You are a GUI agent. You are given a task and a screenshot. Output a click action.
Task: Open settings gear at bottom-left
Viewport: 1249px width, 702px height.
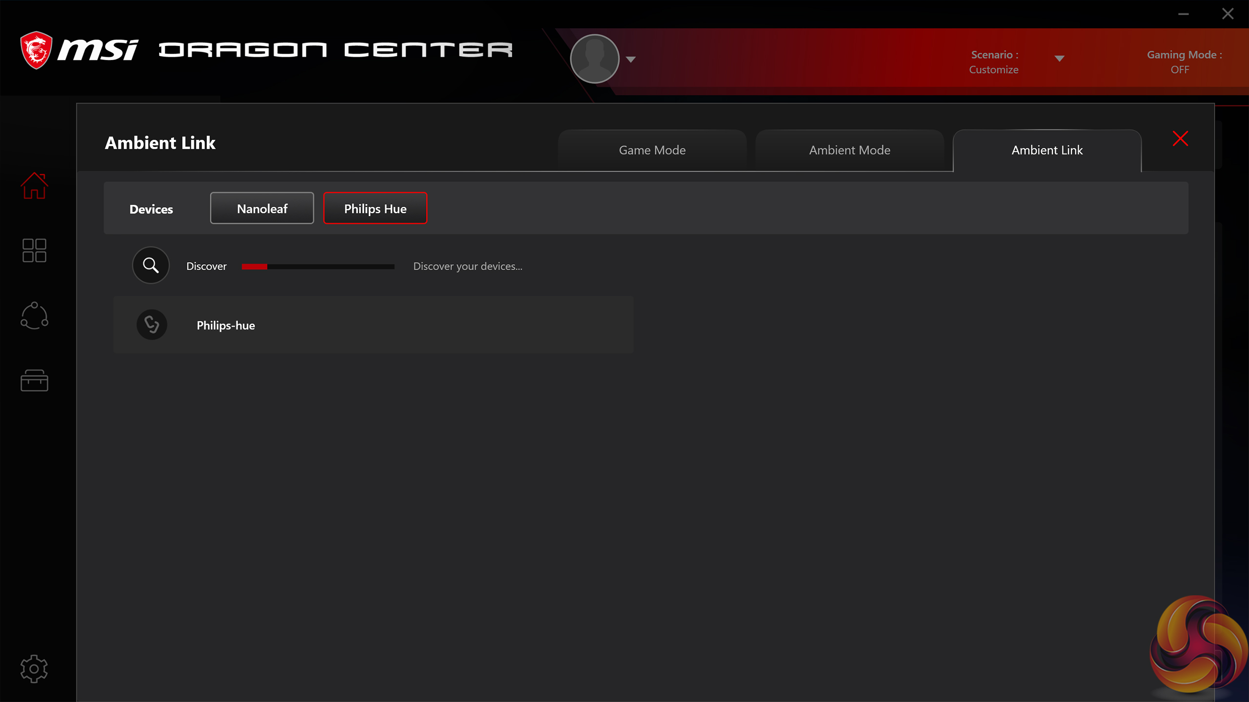click(x=34, y=668)
